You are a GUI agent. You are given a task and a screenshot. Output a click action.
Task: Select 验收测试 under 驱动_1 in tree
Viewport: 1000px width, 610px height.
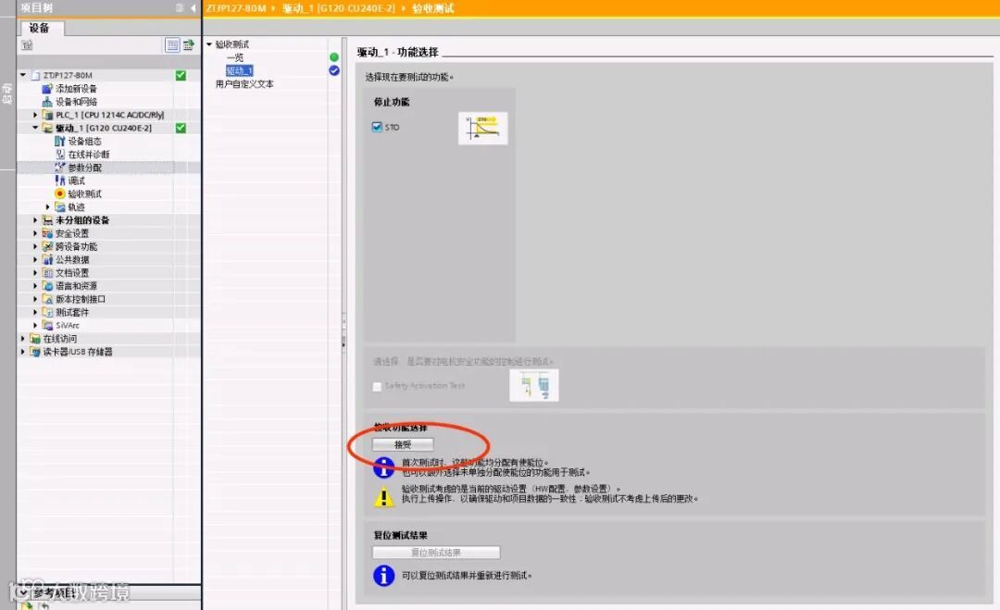pos(85,193)
